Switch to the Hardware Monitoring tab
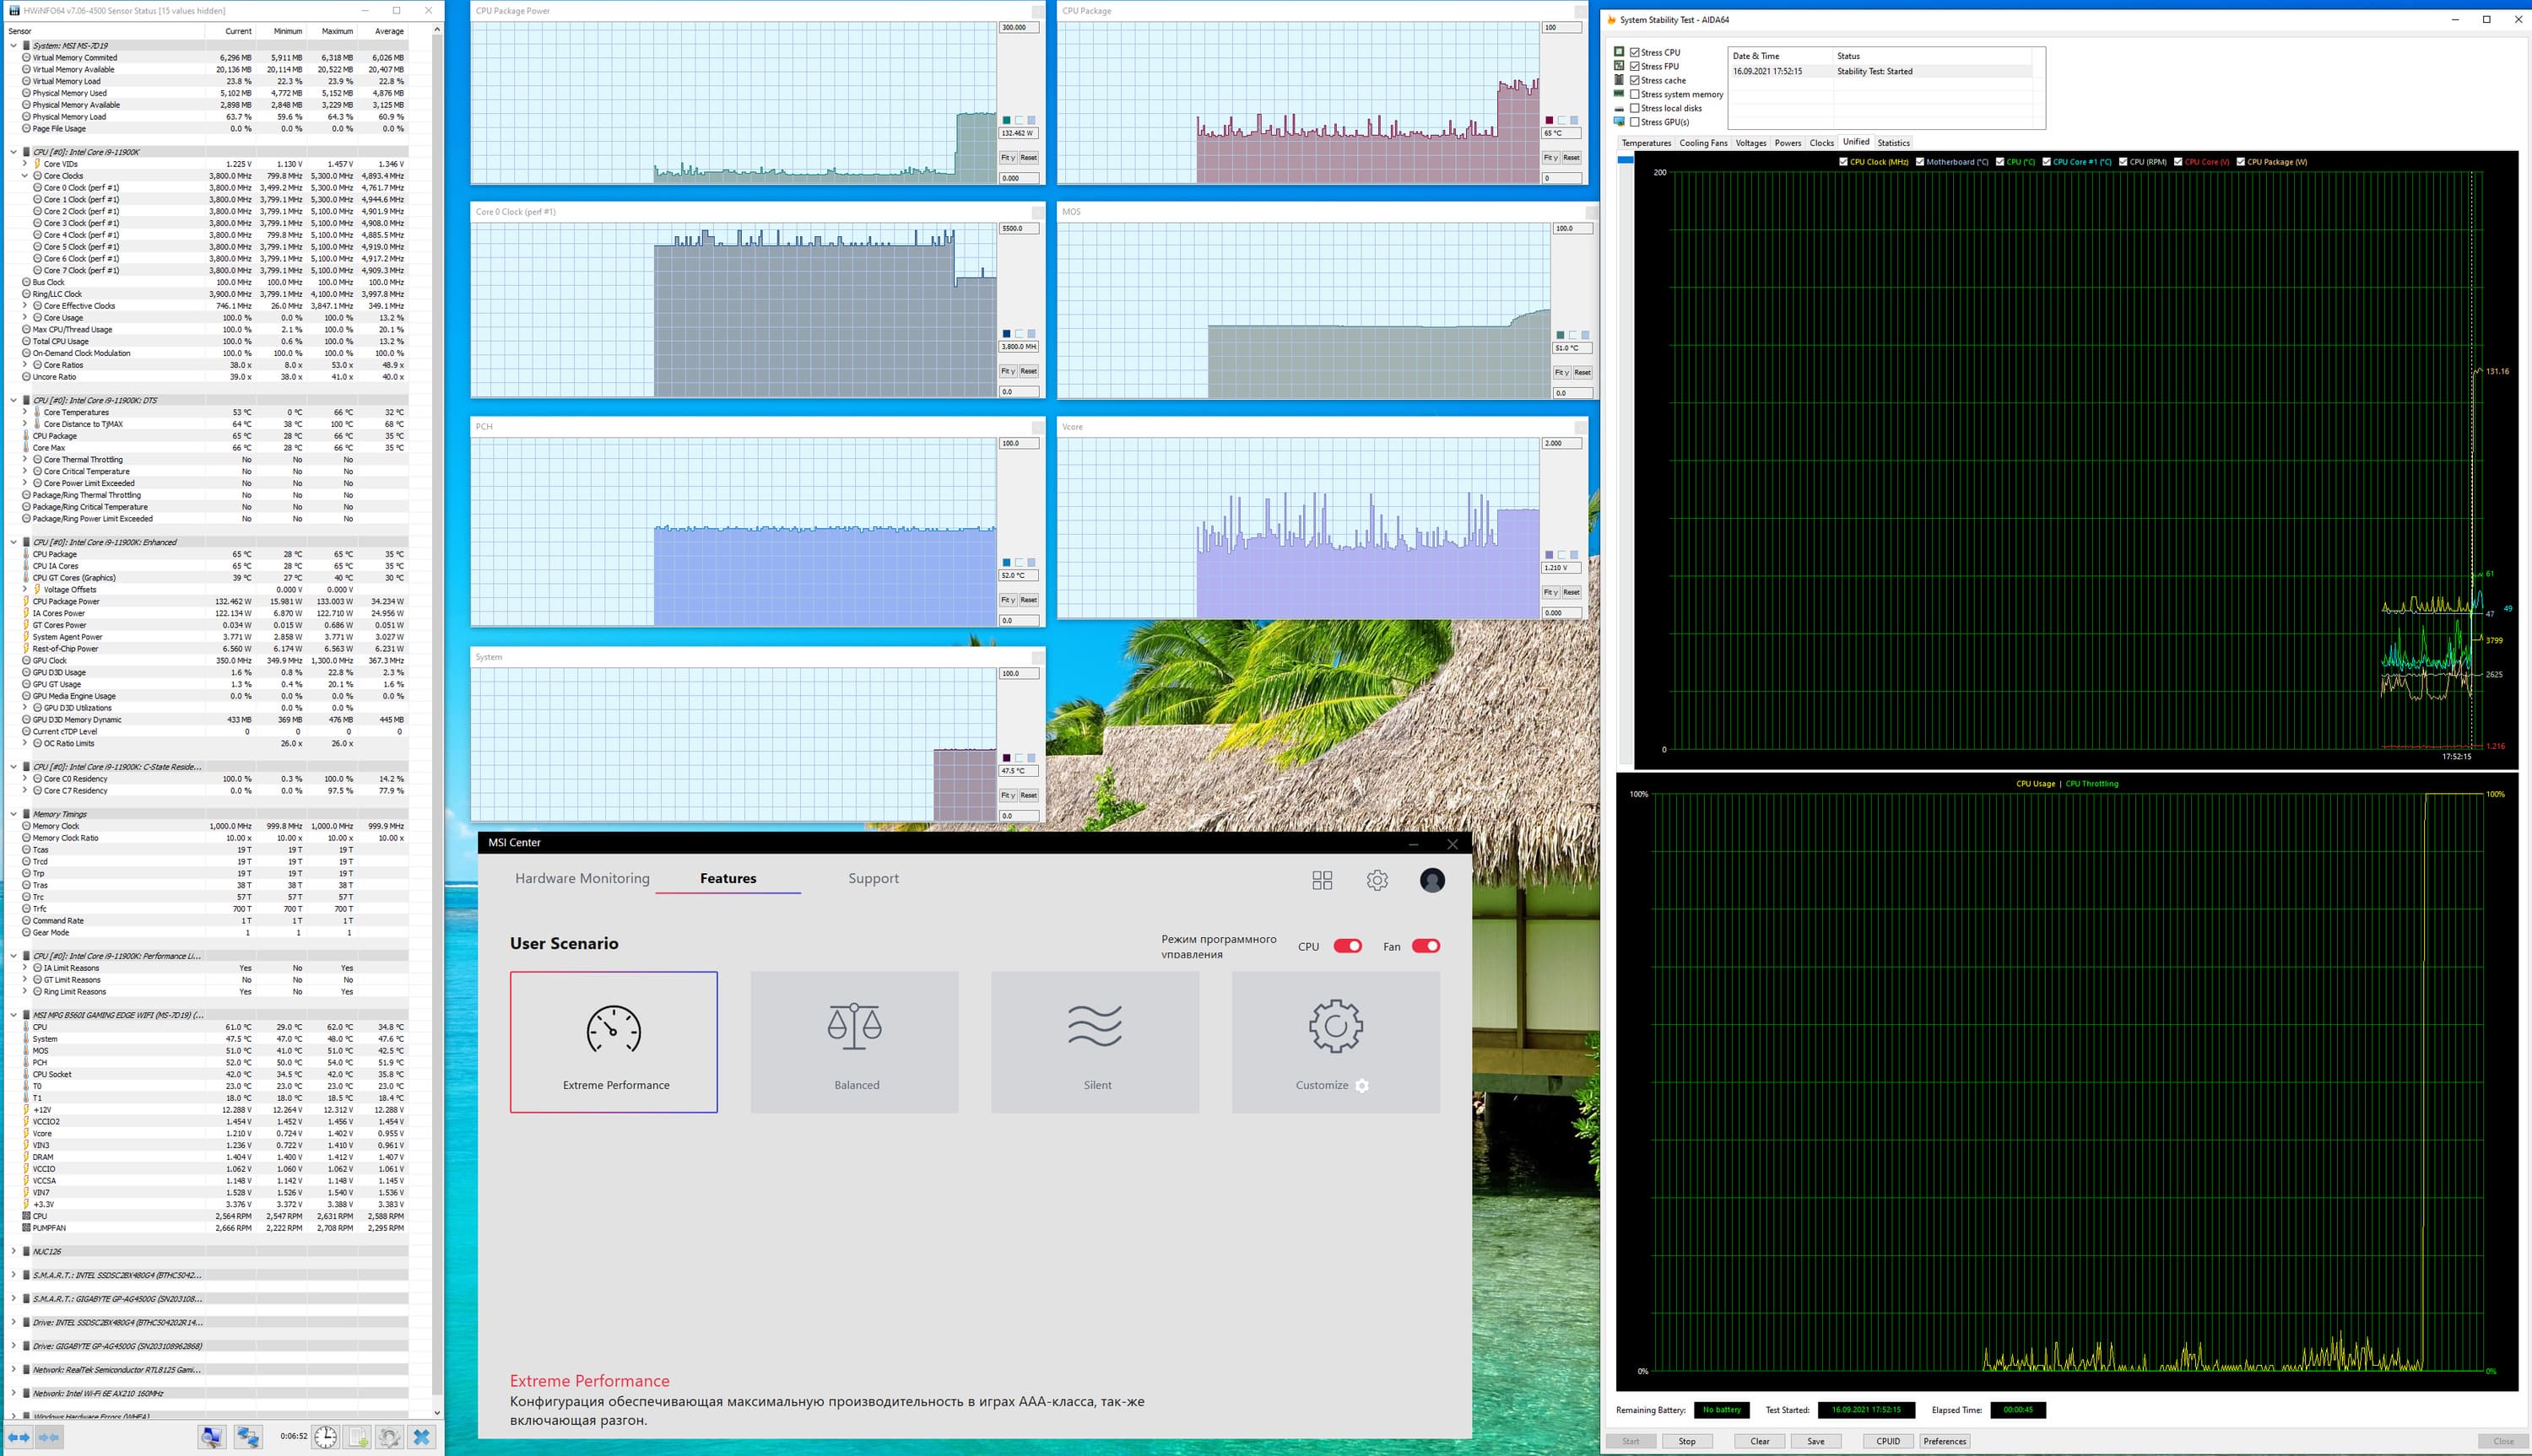The image size is (2532, 1456). [x=582, y=878]
